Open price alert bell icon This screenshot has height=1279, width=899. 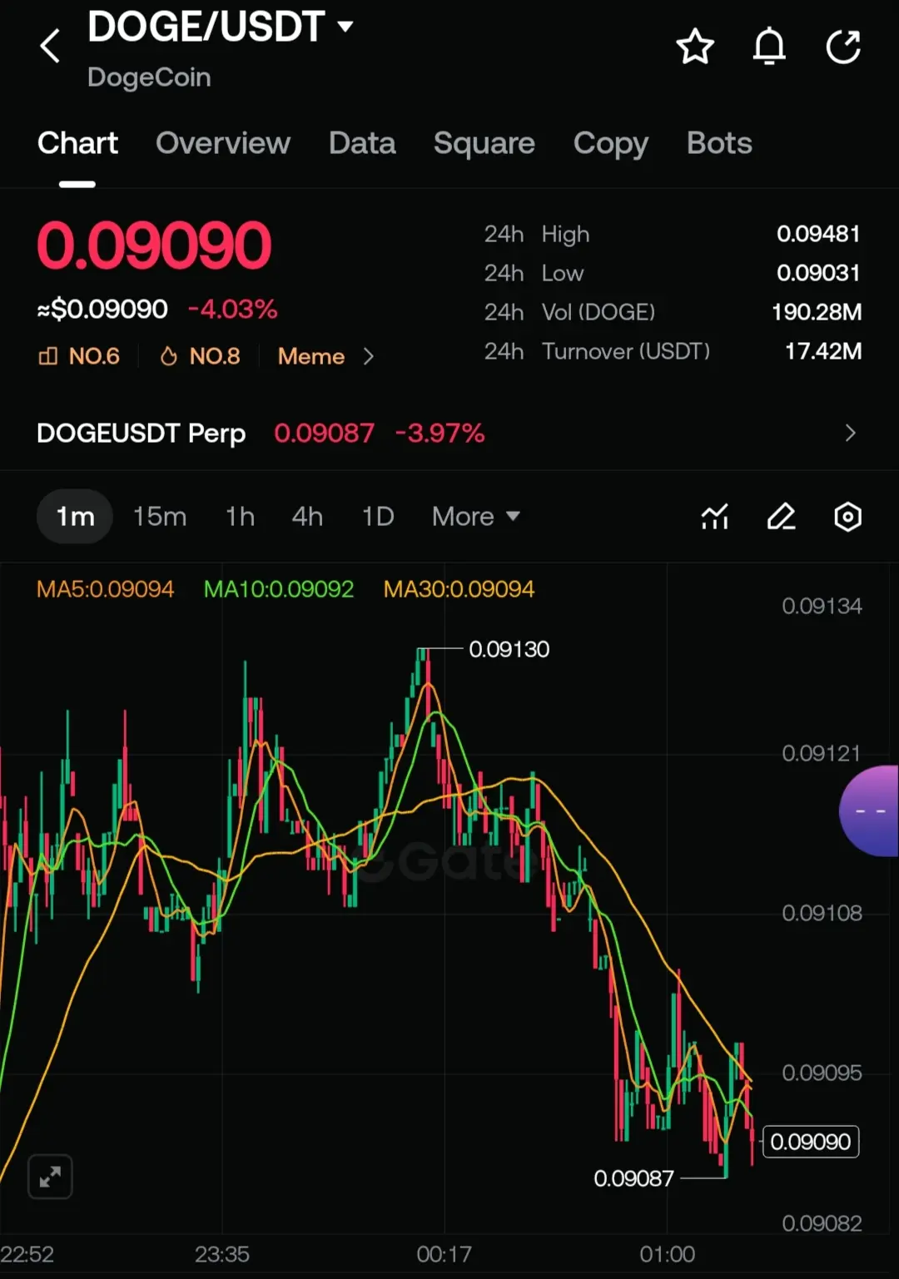(x=769, y=47)
